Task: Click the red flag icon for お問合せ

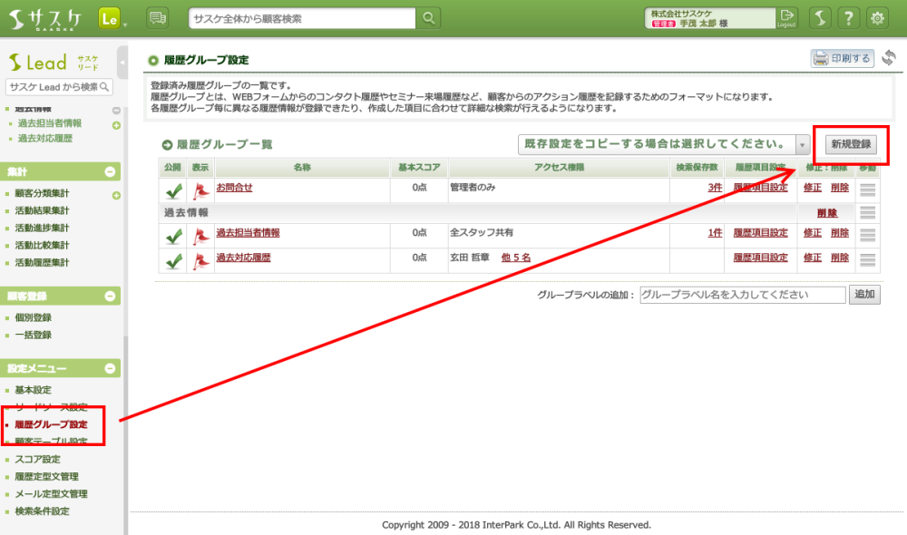Action: (200, 189)
